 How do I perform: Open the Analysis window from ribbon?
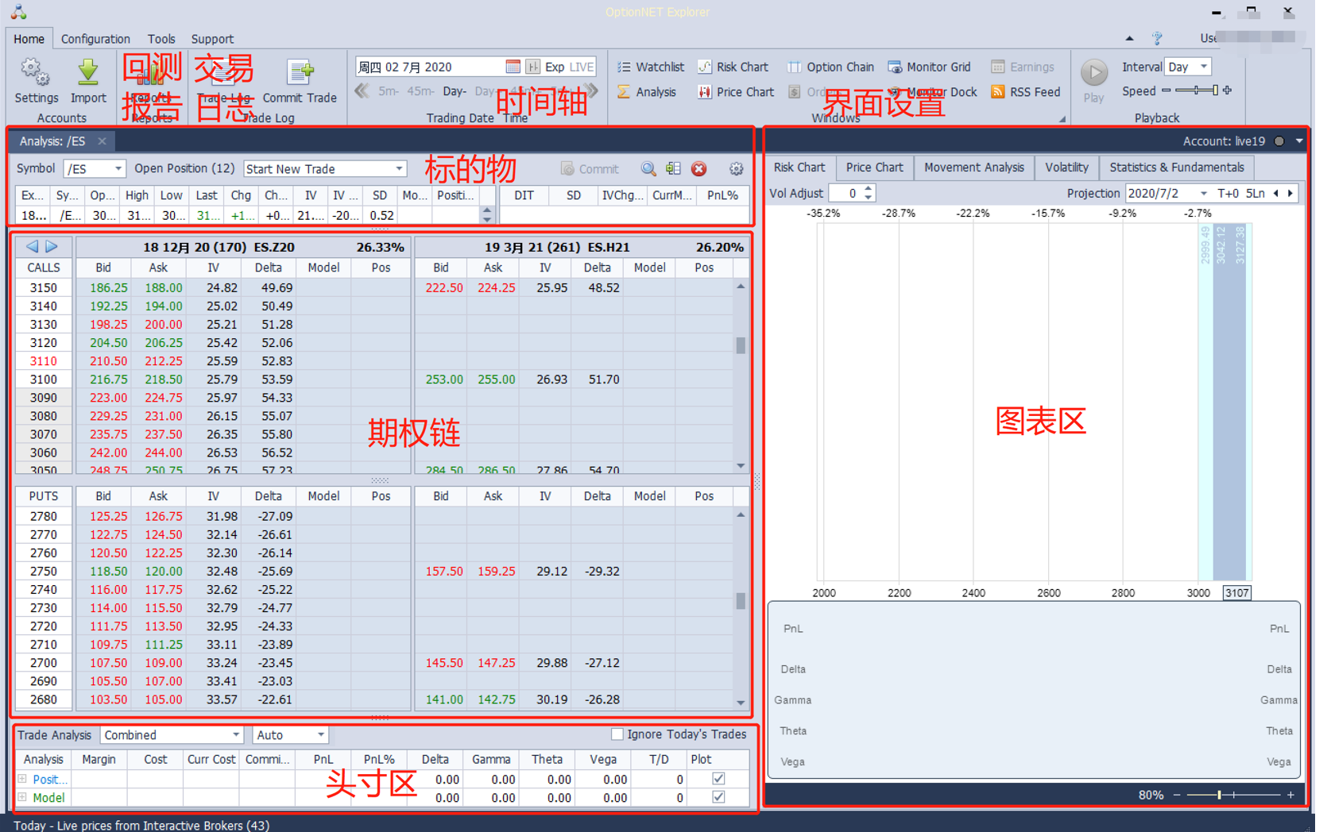pyautogui.click(x=647, y=92)
